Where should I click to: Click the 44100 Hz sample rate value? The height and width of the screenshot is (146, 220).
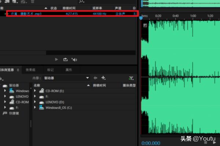tap(99, 14)
